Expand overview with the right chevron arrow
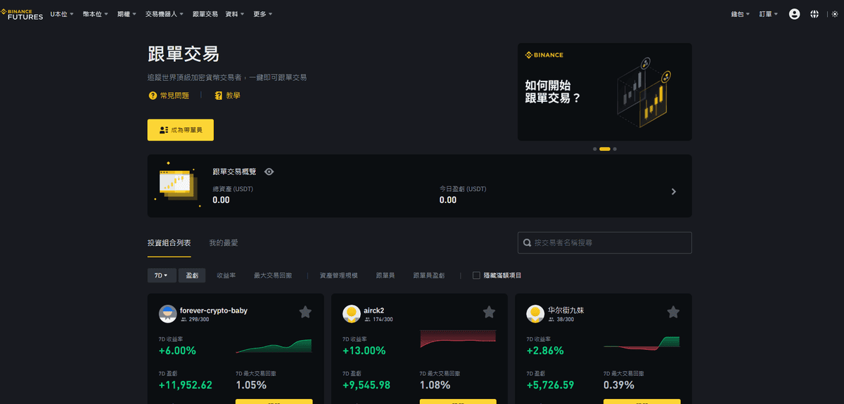The width and height of the screenshot is (844, 404). coord(674,191)
